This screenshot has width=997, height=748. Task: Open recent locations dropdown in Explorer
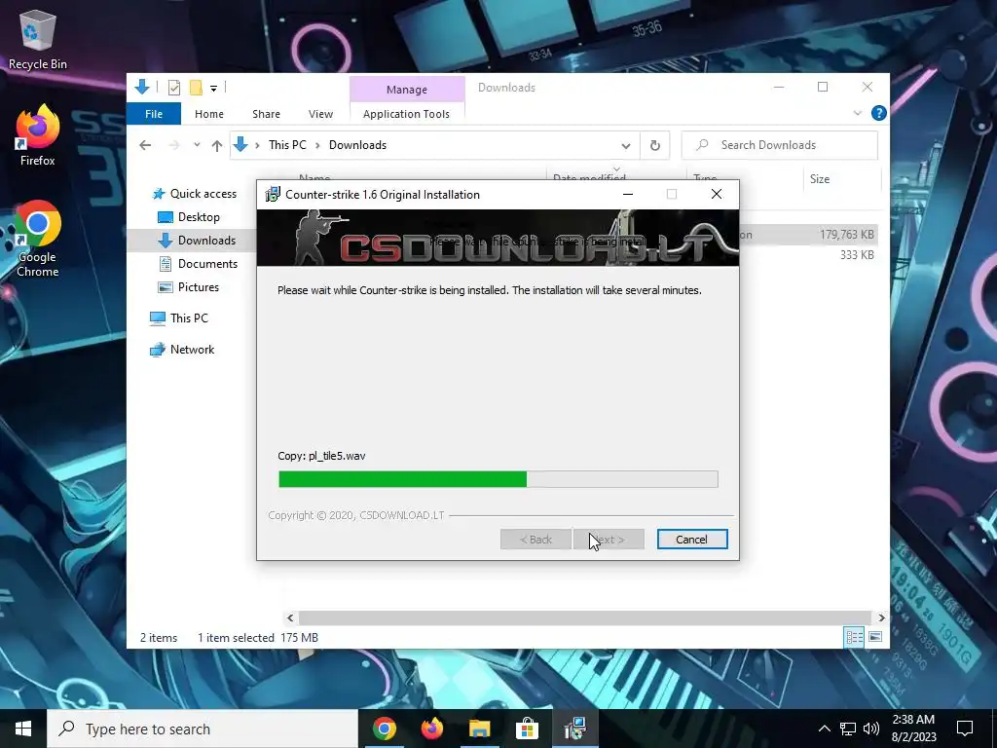197,145
